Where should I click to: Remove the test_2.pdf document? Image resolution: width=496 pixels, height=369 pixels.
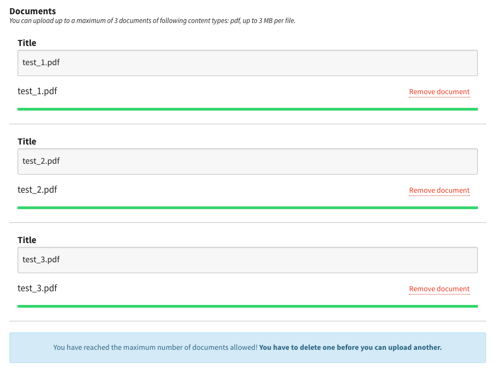[439, 191]
